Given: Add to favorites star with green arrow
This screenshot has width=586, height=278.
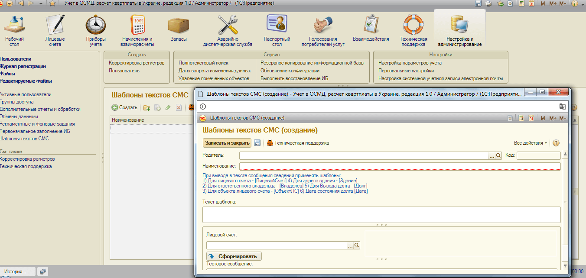Looking at the screenshot, I should [500, 3].
